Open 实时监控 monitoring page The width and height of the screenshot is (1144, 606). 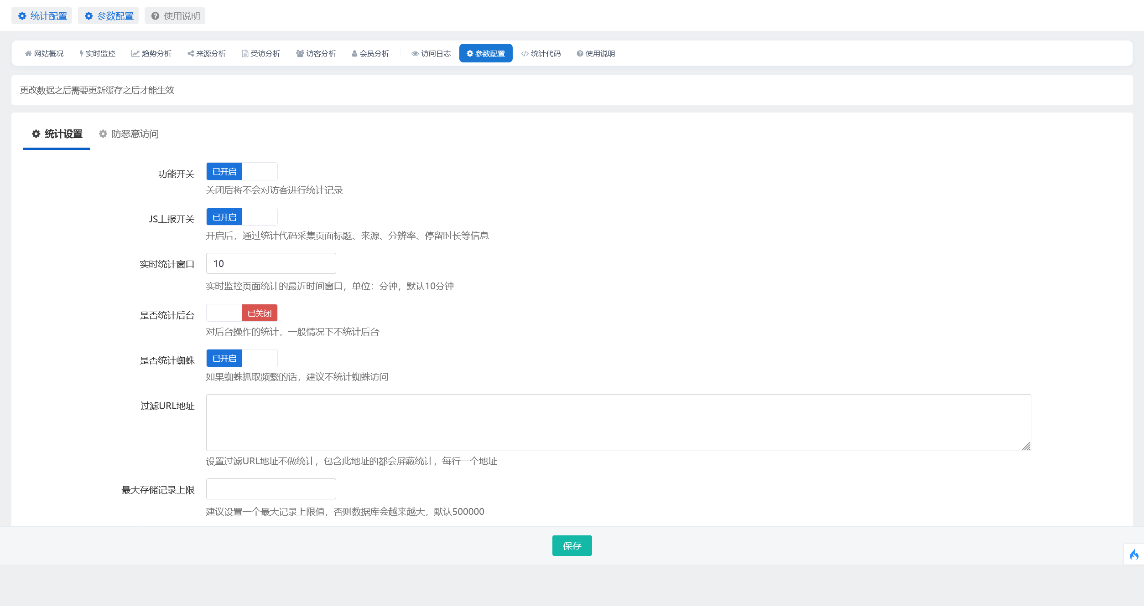[97, 53]
